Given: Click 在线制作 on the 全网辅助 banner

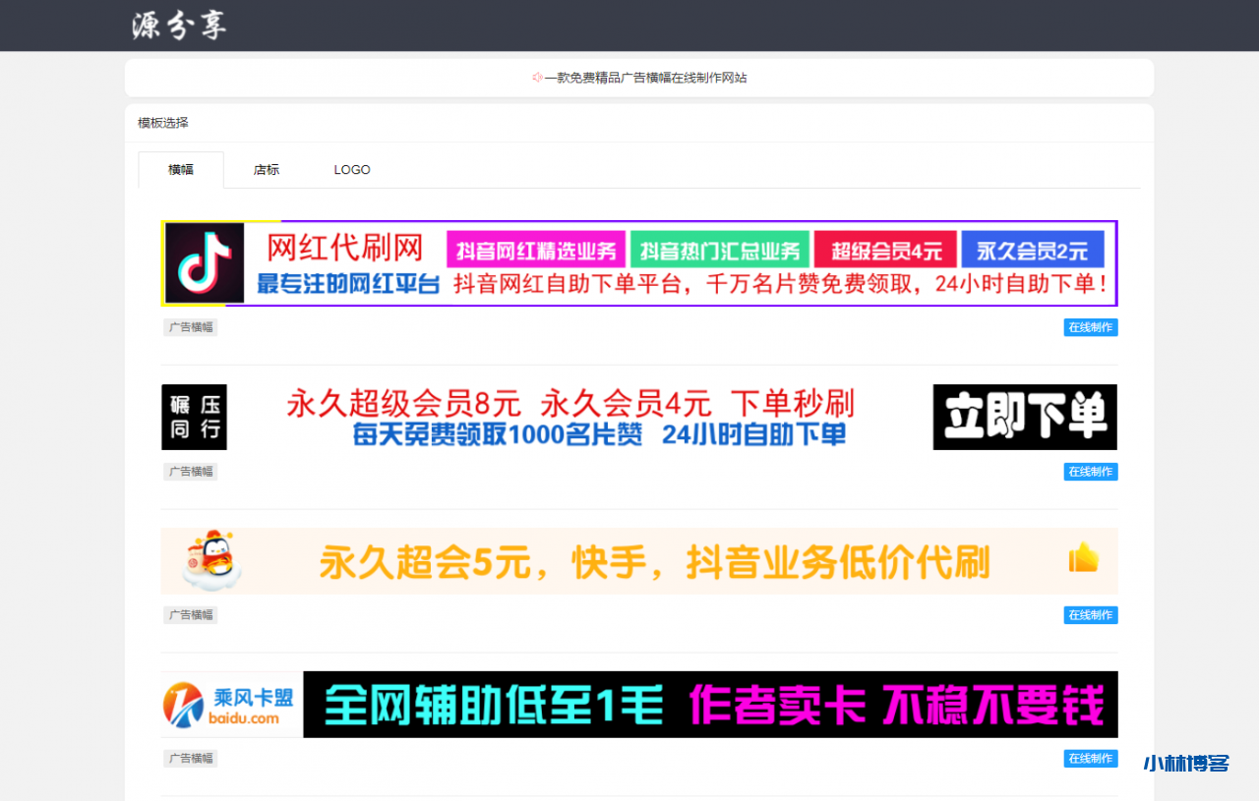Looking at the screenshot, I should (1091, 758).
